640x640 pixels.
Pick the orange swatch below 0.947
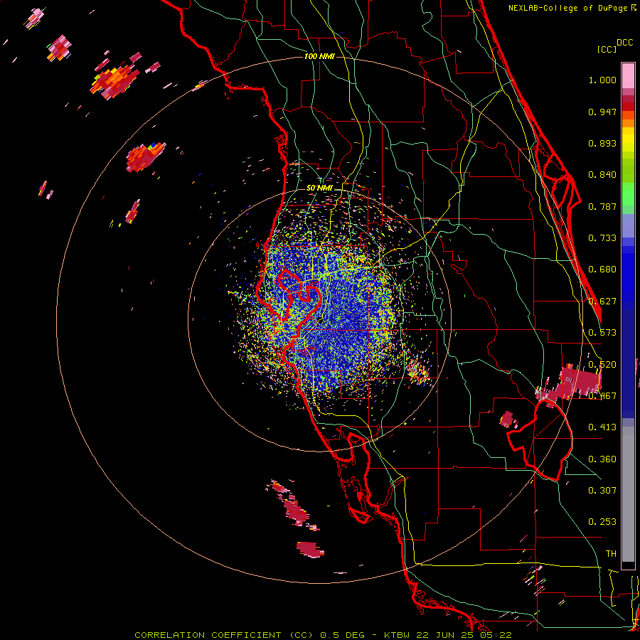click(x=628, y=123)
